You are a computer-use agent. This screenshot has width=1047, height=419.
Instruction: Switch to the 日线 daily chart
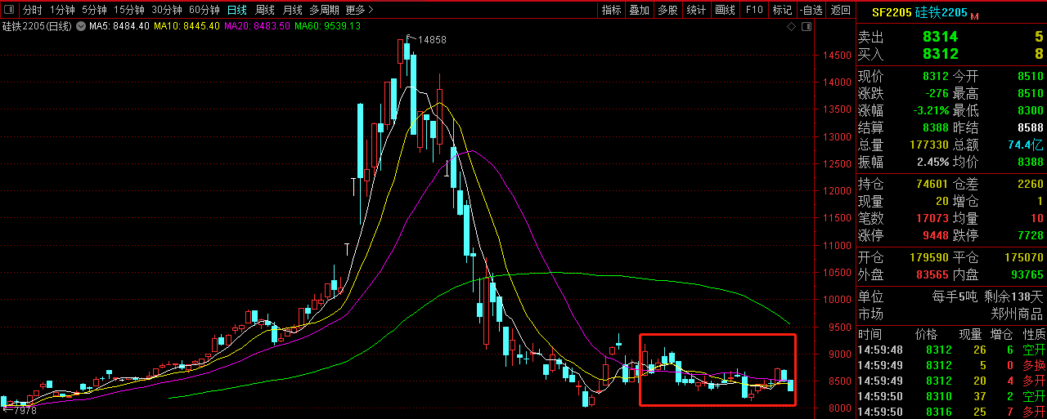coord(236,10)
